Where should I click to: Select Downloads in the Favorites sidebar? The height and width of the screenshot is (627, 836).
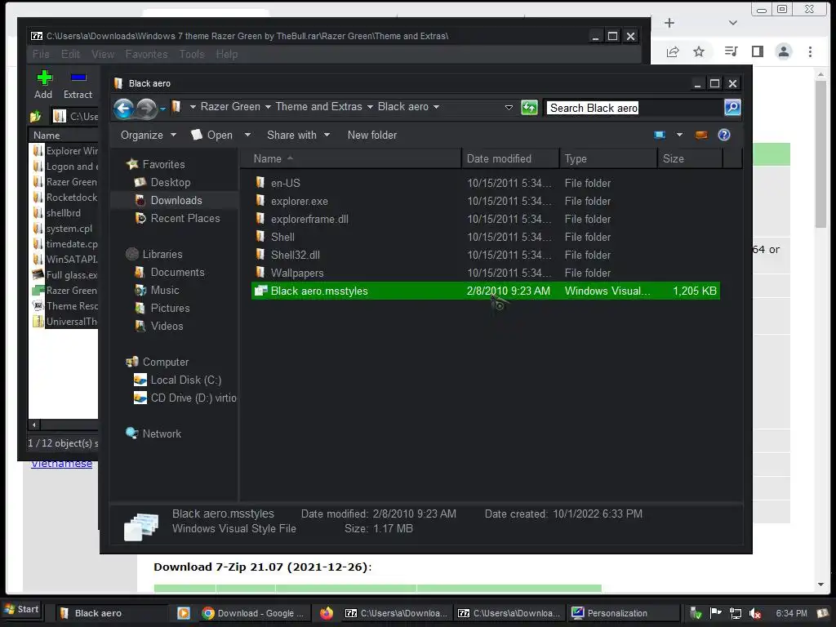(x=176, y=201)
